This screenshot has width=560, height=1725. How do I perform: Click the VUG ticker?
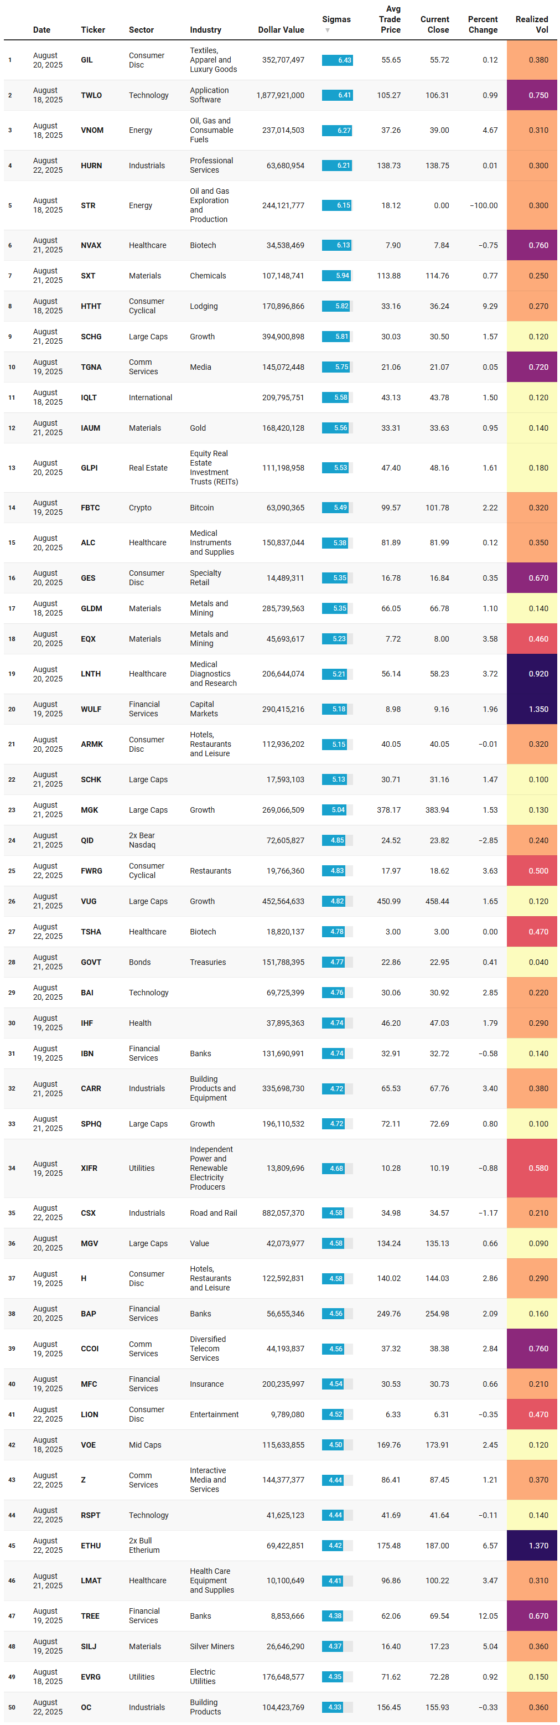(89, 901)
